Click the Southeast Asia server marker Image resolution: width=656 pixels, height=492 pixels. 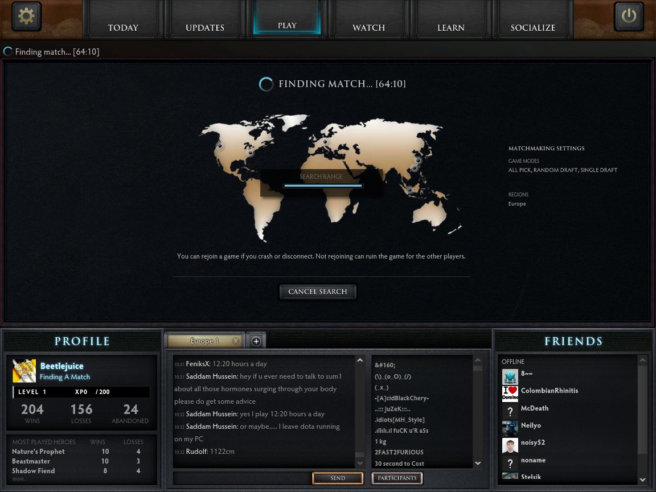coord(410,190)
